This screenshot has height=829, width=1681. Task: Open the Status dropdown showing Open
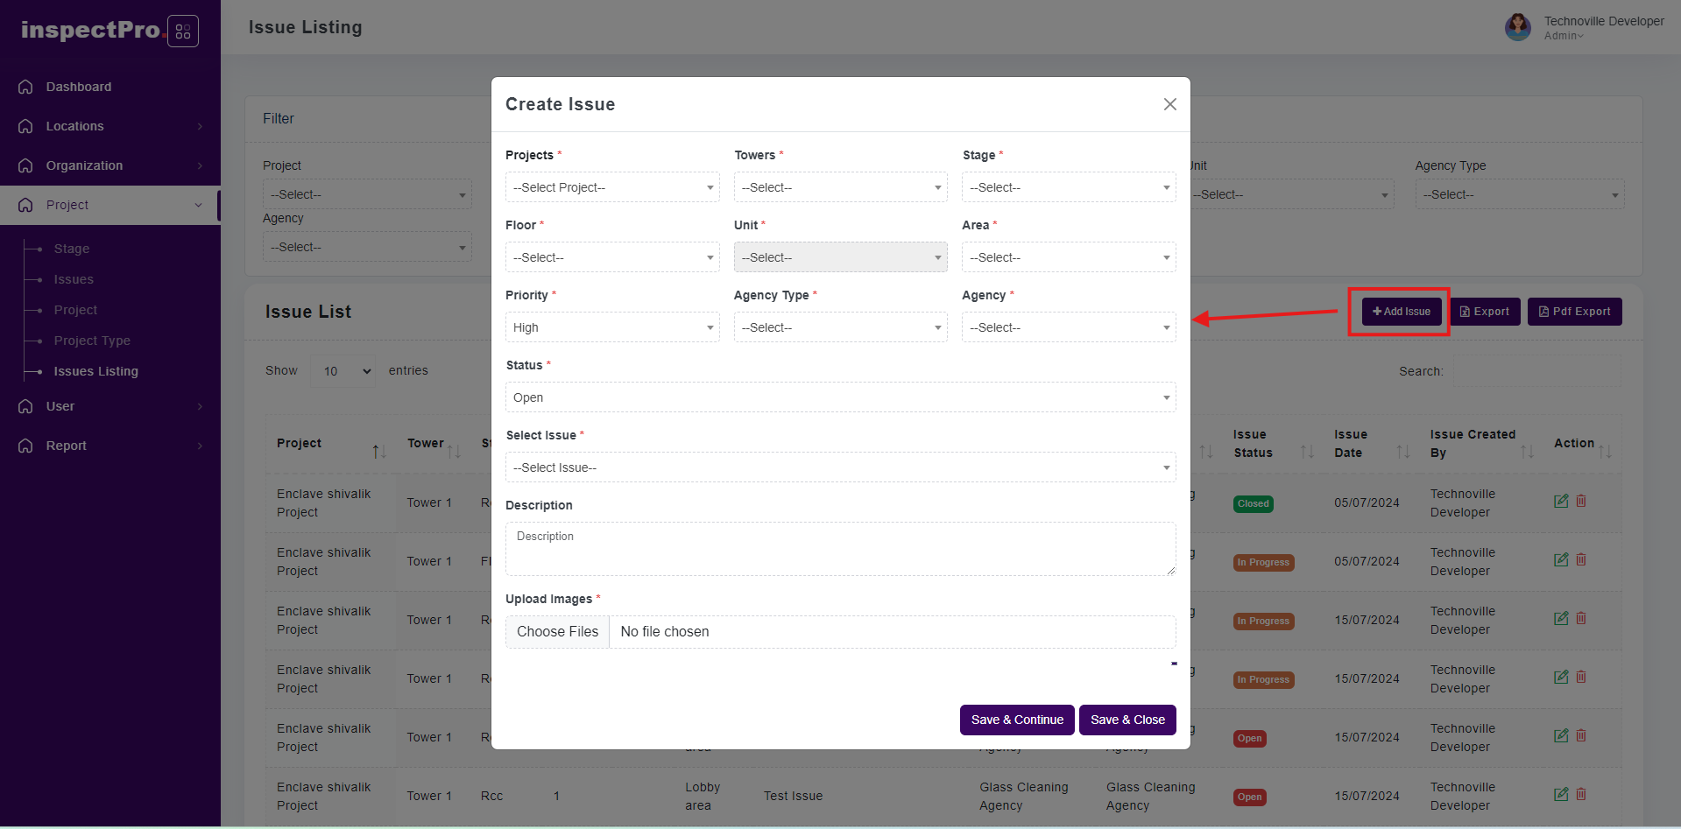[x=839, y=397]
